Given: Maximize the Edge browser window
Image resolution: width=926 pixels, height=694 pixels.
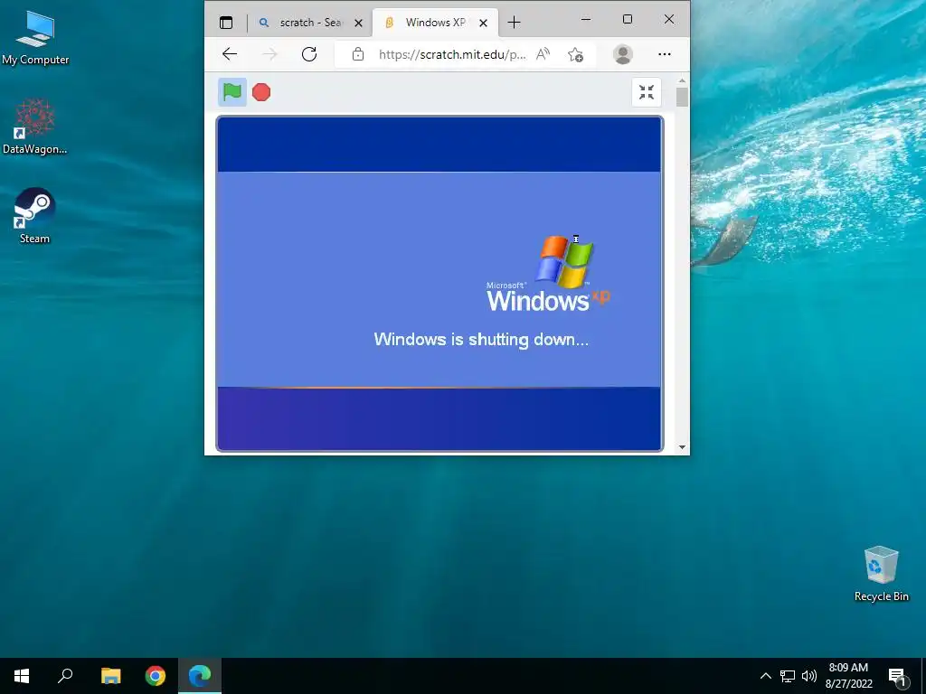Looking at the screenshot, I should pos(628,20).
